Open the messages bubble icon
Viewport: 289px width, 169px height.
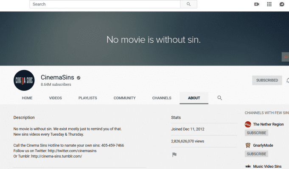282,4
